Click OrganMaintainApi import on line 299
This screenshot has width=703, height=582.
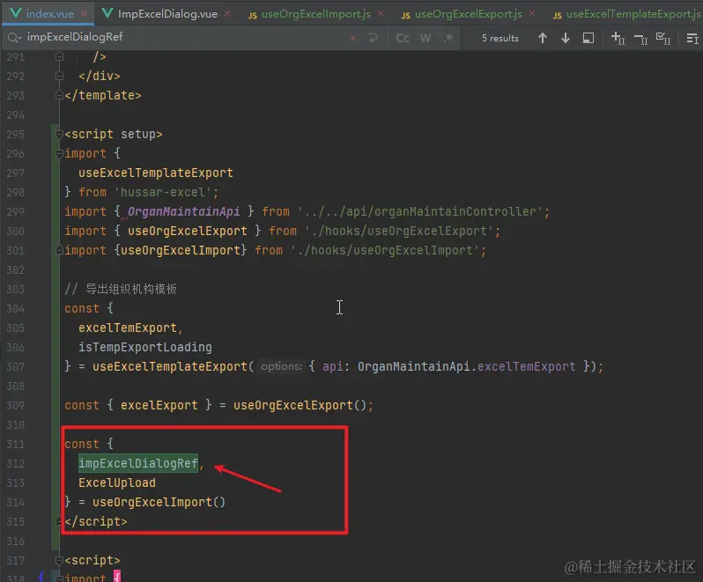[x=184, y=211]
